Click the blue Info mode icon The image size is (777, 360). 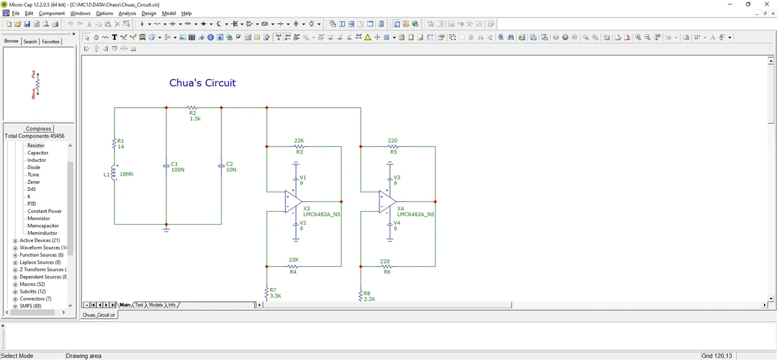210,38
